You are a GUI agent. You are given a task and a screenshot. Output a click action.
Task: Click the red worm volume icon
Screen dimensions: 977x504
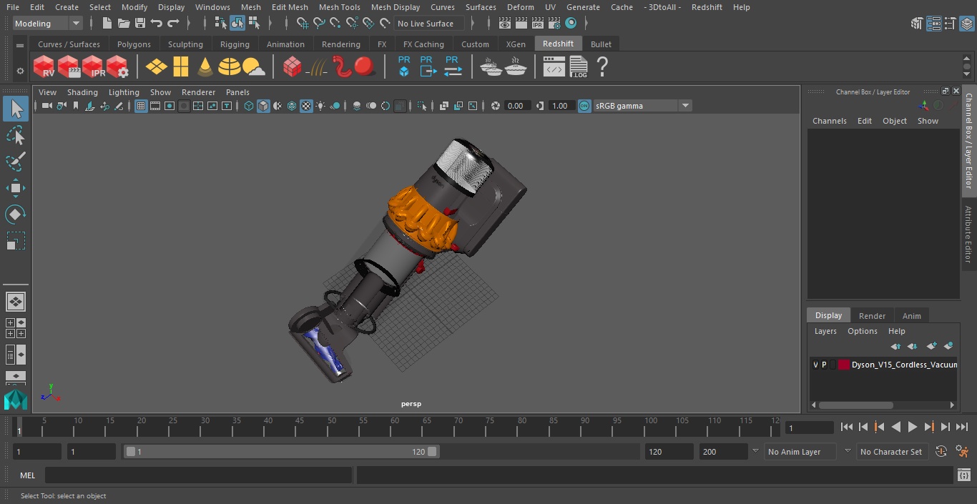point(342,67)
